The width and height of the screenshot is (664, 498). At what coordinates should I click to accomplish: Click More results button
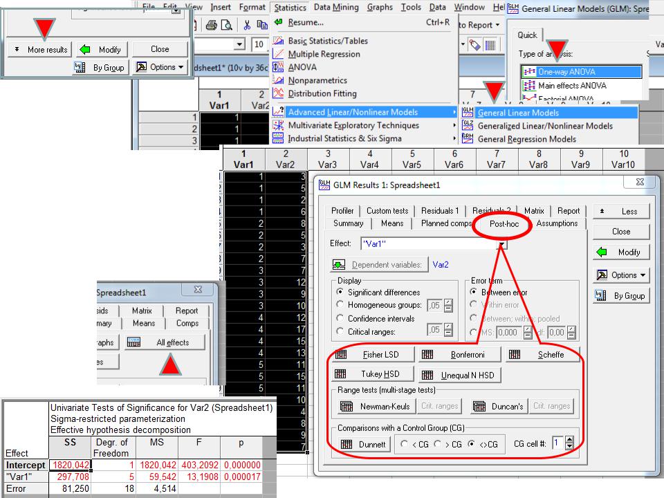[40, 50]
